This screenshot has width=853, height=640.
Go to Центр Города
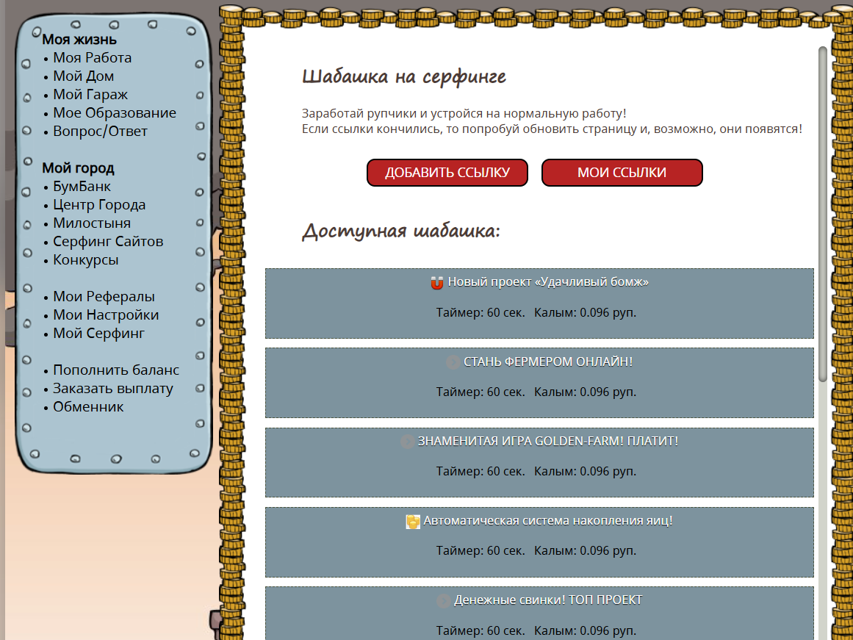(x=99, y=205)
